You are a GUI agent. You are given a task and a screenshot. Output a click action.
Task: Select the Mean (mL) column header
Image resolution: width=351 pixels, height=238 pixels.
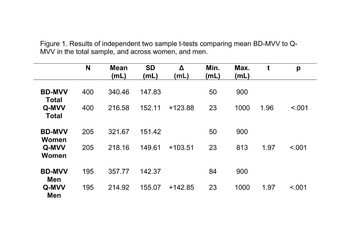click(x=119, y=72)
